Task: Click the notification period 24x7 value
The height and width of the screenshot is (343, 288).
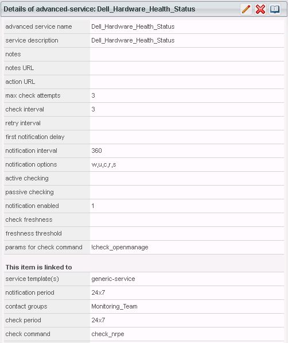Action: pyautogui.click(x=98, y=292)
